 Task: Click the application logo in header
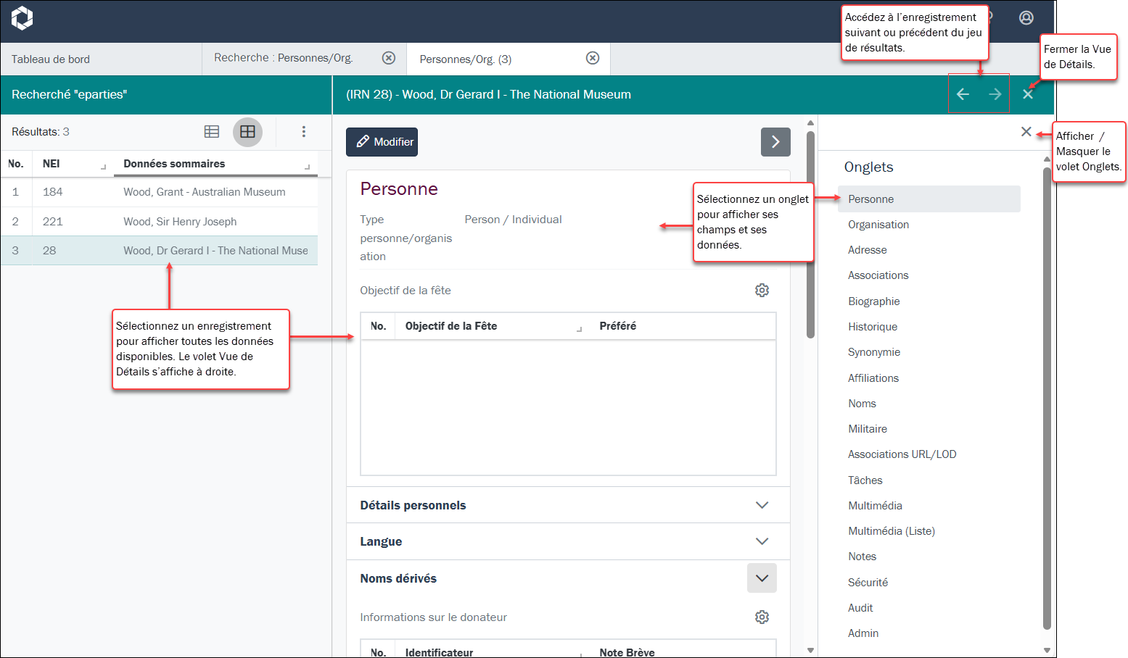pyautogui.click(x=22, y=18)
